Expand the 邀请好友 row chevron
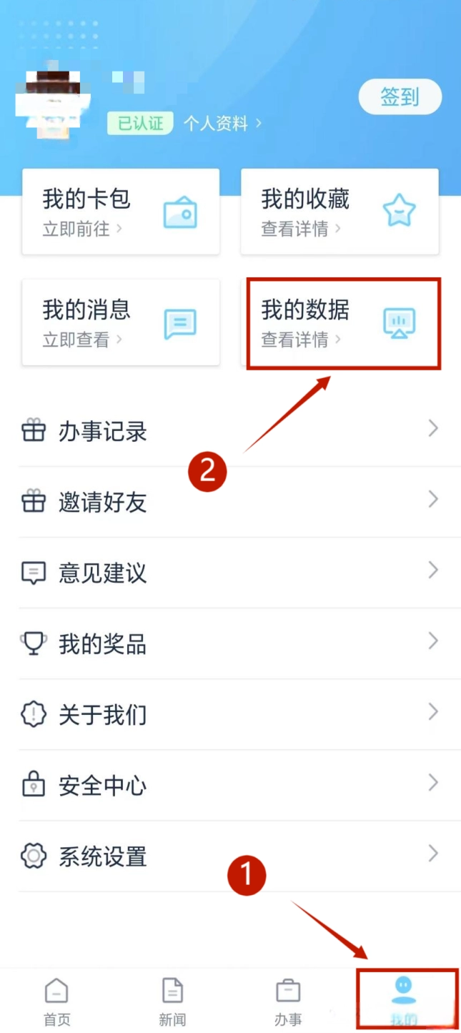The height and width of the screenshot is (1033, 461). (433, 499)
